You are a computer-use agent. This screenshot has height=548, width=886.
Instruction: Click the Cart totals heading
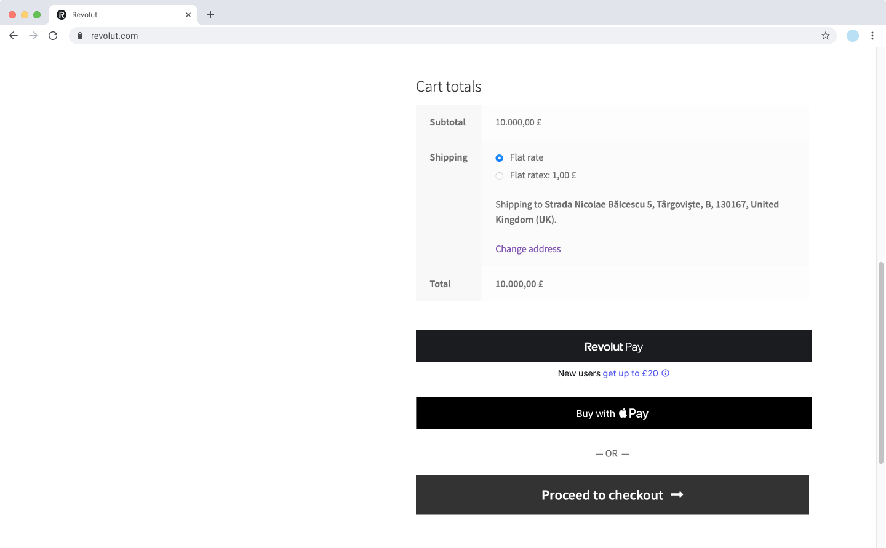[449, 87]
